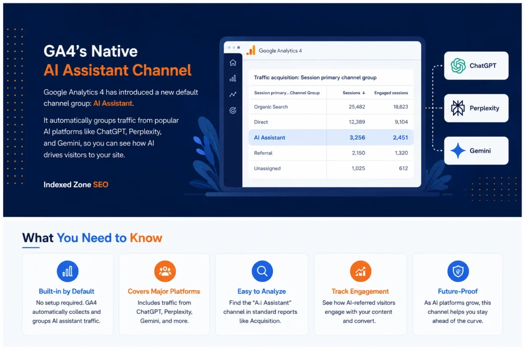Click the 1,320 engaged sessions value

[x=401, y=153]
